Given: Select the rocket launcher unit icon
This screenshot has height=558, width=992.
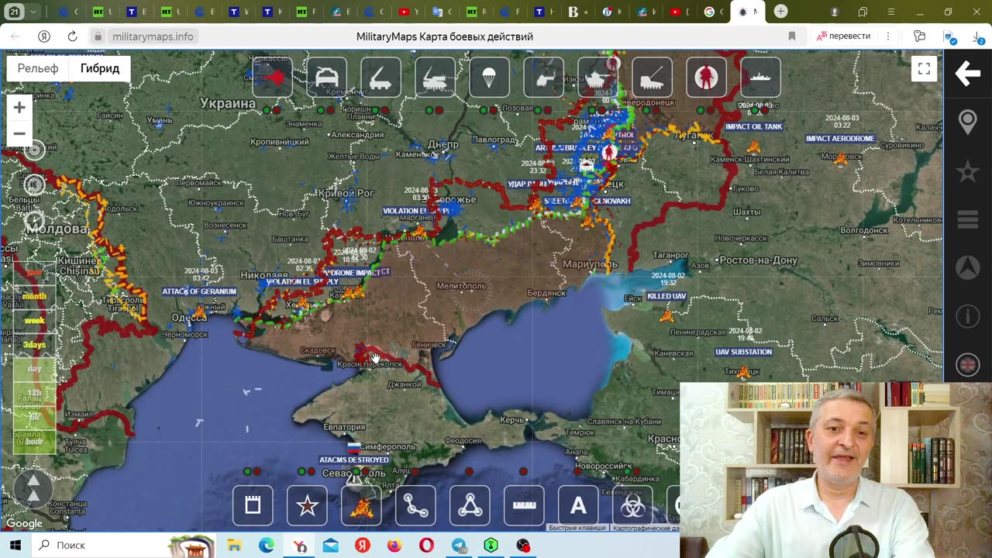Looking at the screenshot, I should 381,77.
